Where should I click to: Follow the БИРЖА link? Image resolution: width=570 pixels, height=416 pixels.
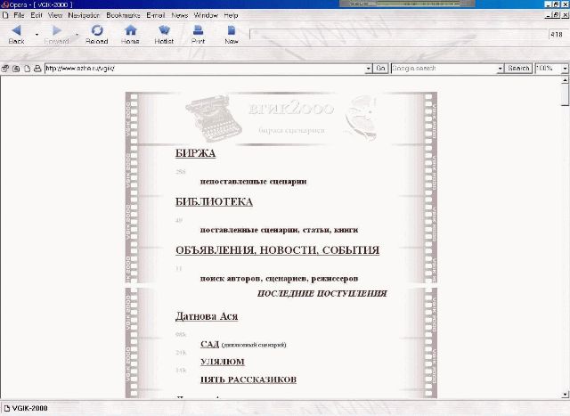point(196,153)
